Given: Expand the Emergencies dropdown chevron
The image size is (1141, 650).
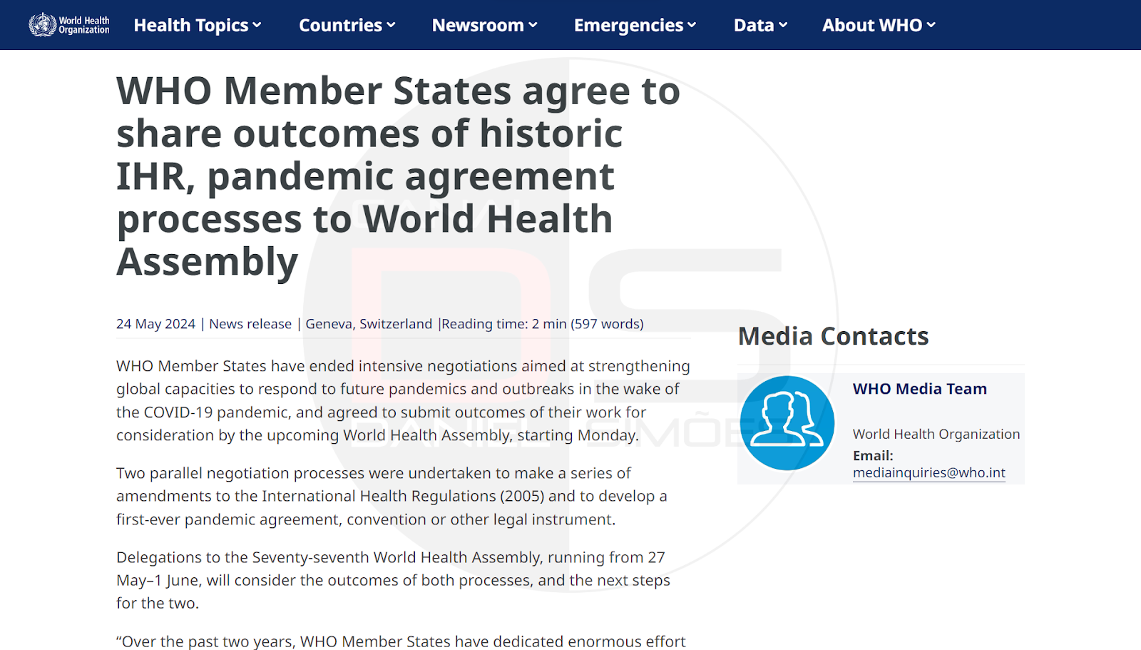Looking at the screenshot, I should pyautogui.click(x=692, y=26).
